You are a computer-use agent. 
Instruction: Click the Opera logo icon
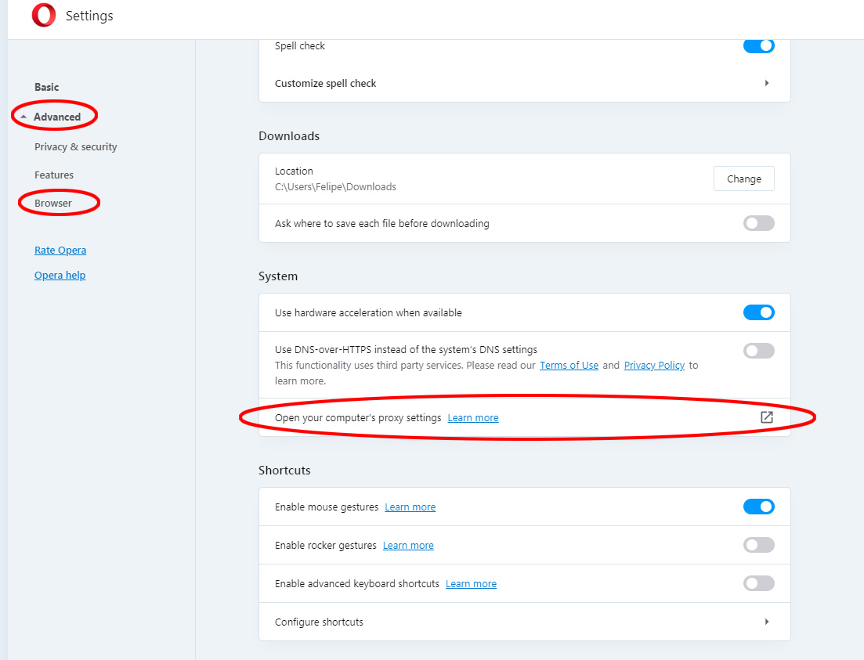[44, 16]
